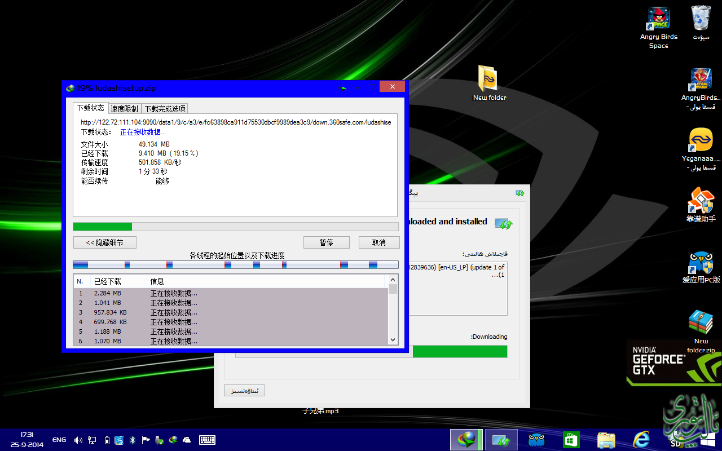Select thread row 6 with 1.070 MB
722x451 pixels.
coord(231,341)
